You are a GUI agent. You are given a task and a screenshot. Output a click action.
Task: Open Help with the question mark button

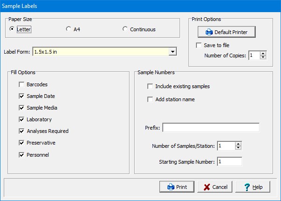[x=252, y=187]
